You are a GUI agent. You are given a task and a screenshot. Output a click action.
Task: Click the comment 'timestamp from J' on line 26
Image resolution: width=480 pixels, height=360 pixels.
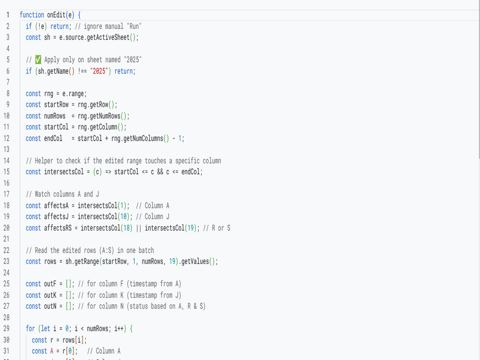point(154,295)
